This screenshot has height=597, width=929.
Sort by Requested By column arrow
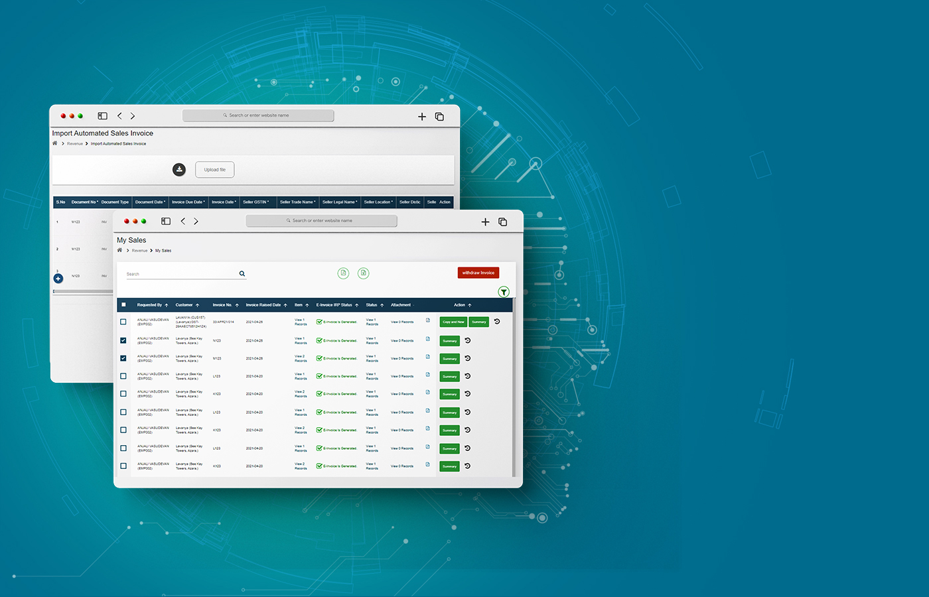click(x=167, y=305)
